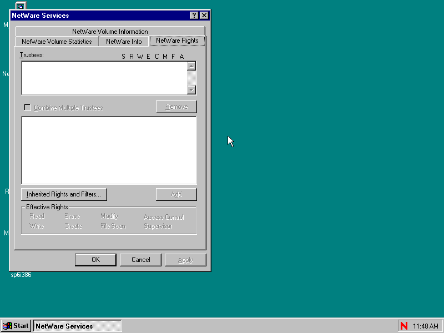Click the Supervisor effective right label
The width and height of the screenshot is (444, 333).
[x=158, y=226]
